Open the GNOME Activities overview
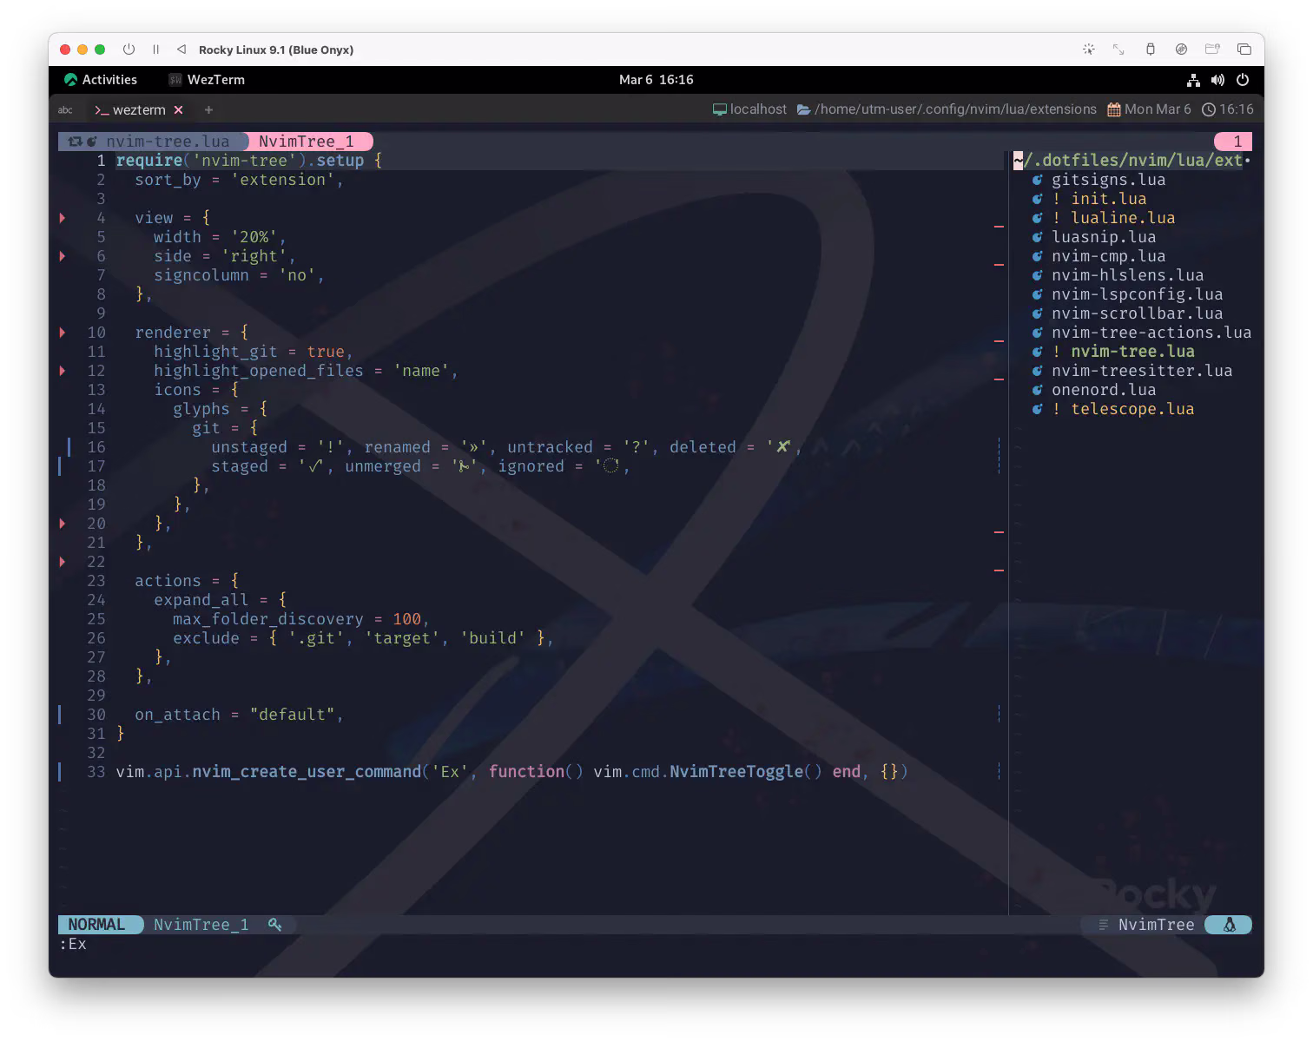The image size is (1313, 1042). point(101,80)
